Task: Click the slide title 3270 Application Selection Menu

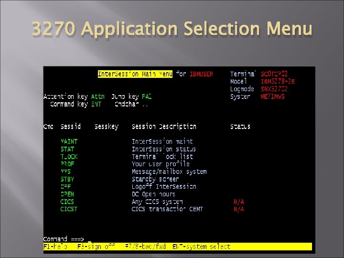Action: coord(172,29)
